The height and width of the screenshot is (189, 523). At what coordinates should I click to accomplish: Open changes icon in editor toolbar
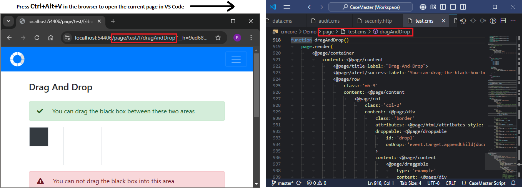[463, 21]
